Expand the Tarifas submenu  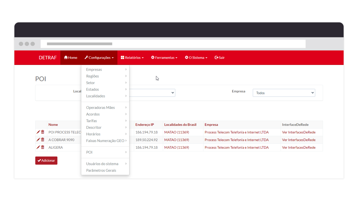click(x=105, y=121)
